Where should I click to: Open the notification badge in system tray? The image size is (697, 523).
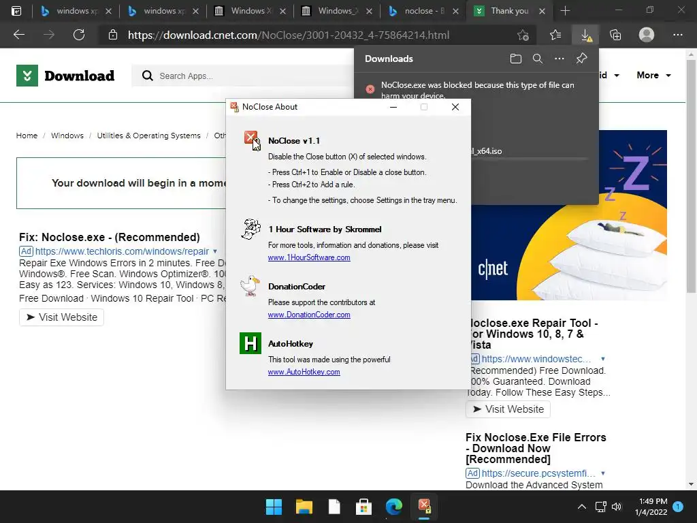coord(678,507)
